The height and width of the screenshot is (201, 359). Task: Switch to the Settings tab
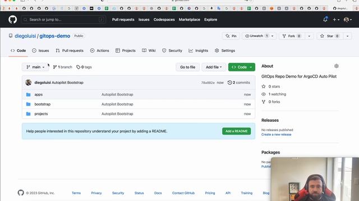[x=225, y=51]
